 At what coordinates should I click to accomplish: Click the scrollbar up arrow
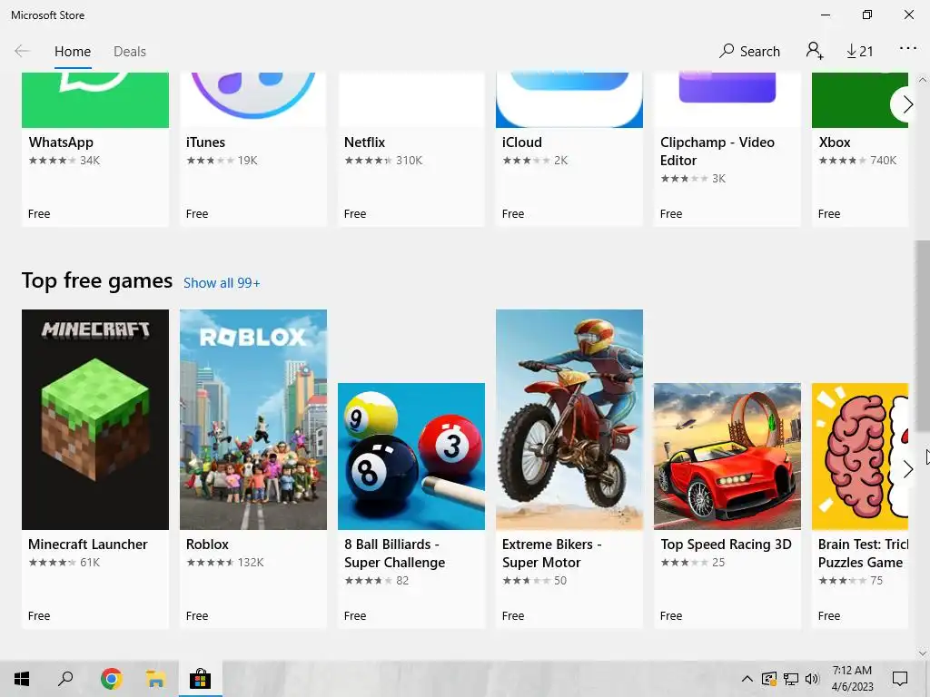(x=923, y=80)
